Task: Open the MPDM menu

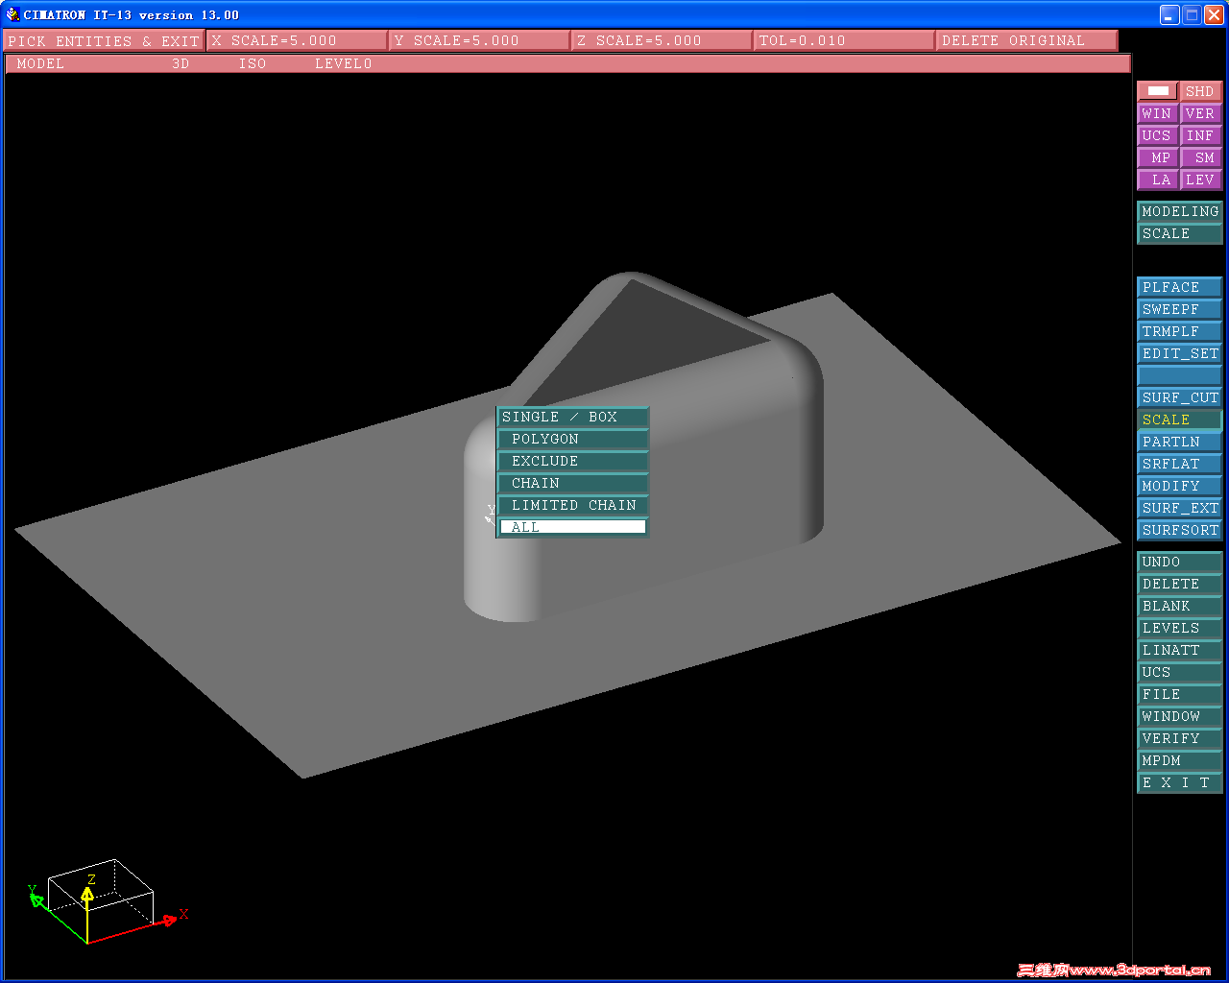Action: coord(1180,760)
